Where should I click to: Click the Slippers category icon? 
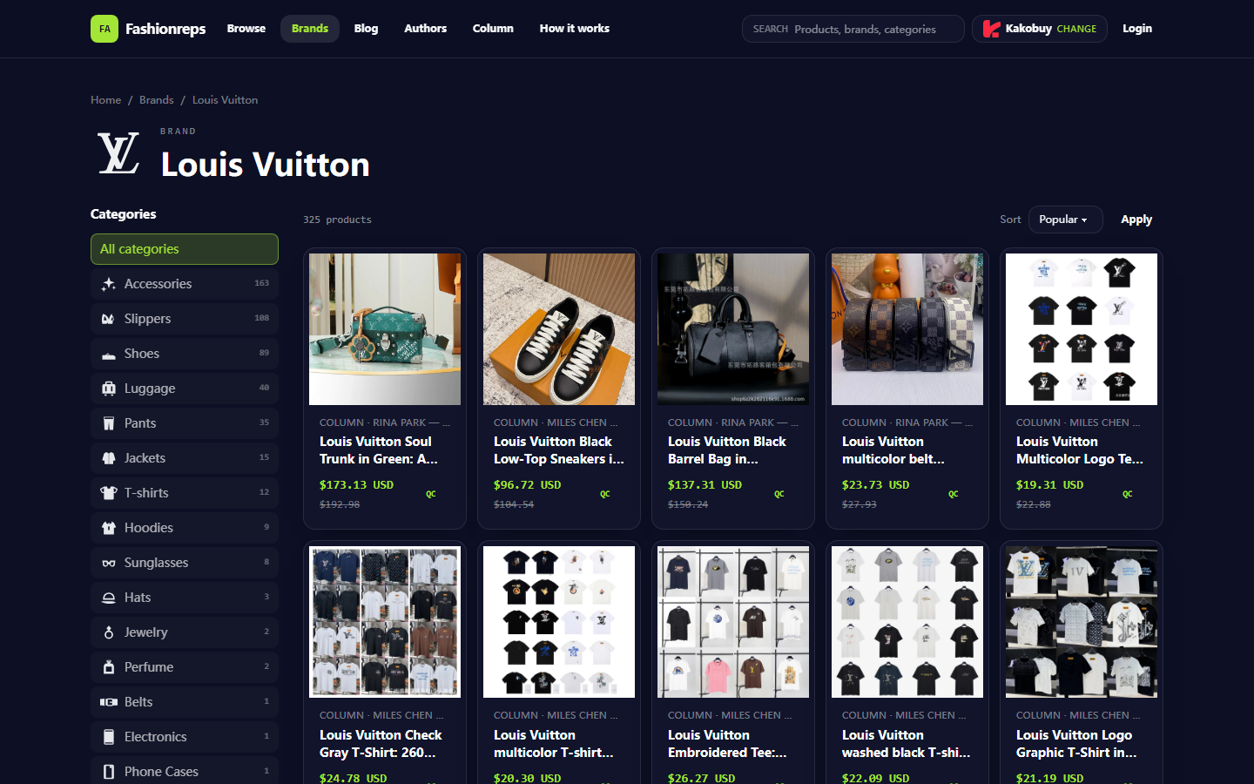(x=109, y=319)
